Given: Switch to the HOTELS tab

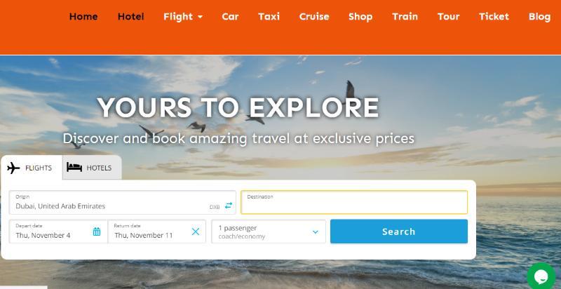Looking at the screenshot, I should point(92,168).
